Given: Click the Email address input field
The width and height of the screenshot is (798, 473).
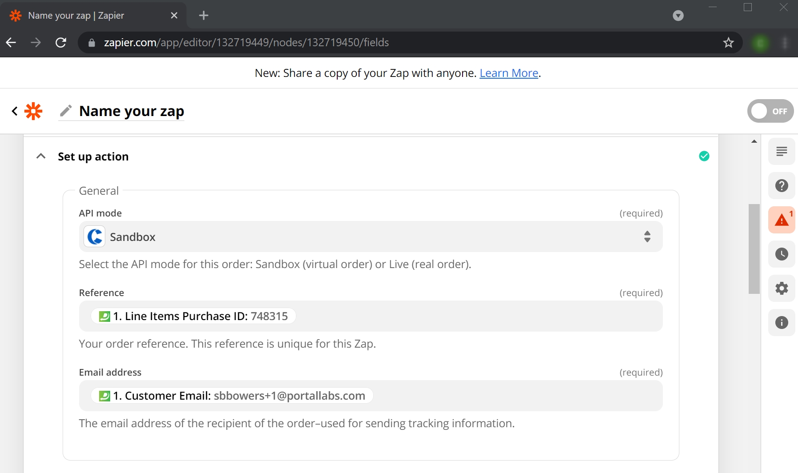Looking at the screenshot, I should point(371,396).
